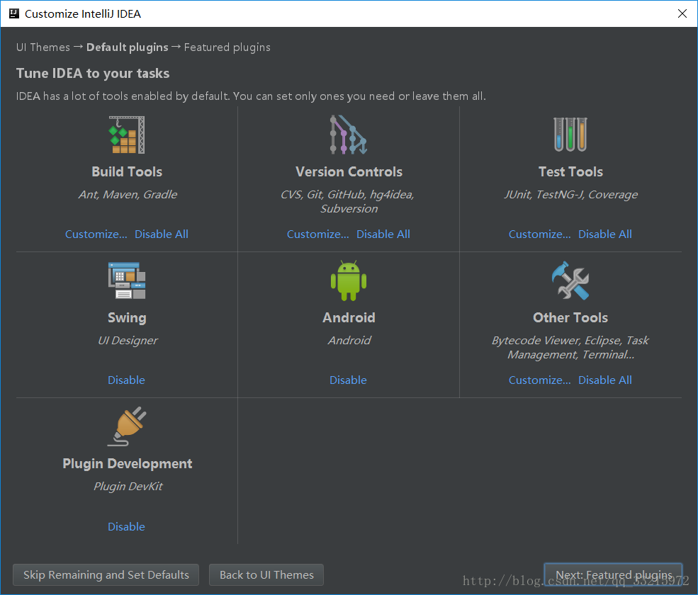Click the 'Ant, Maven, Gradle' description
Image resolution: width=698 pixels, height=595 pixels.
coord(128,195)
